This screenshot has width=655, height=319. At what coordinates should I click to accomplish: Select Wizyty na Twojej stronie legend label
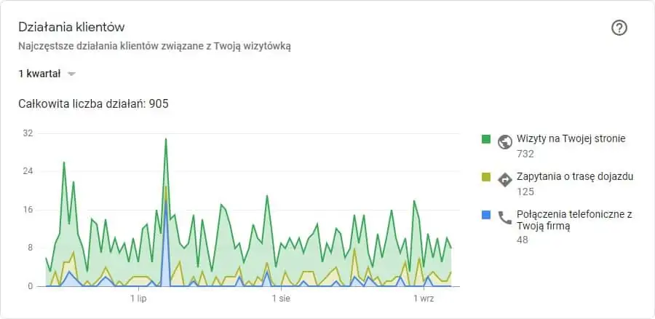click(x=571, y=138)
